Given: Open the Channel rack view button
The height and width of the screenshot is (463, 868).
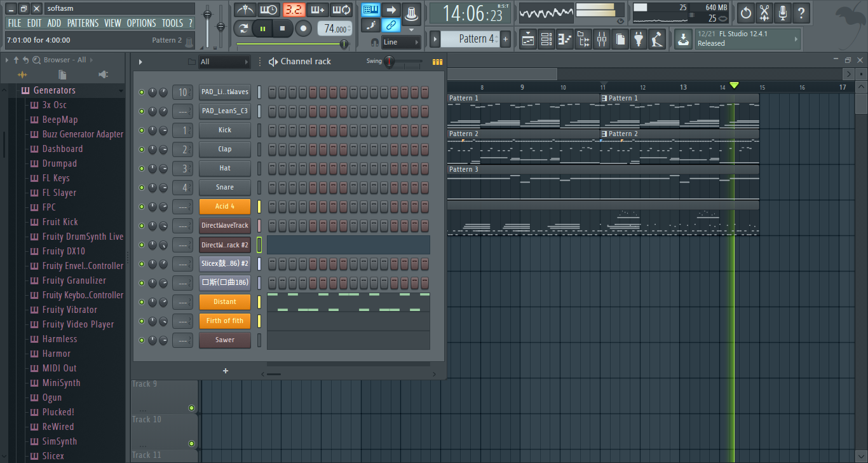Looking at the screenshot, I should [546, 39].
